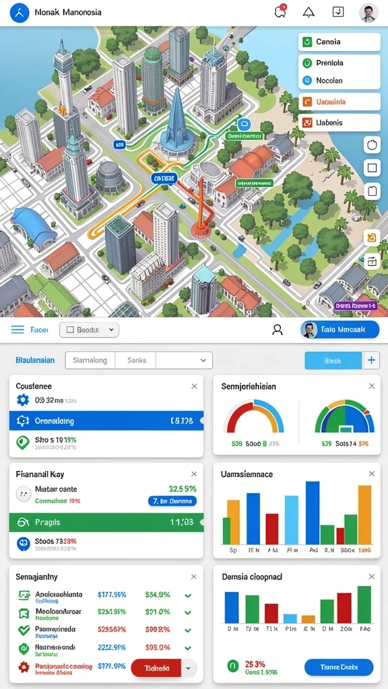Tick the checkbox inside the Beodui control
This screenshot has width=388, height=689.
pos(69,330)
